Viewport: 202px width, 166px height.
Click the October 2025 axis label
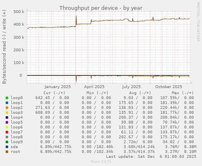click(169, 87)
